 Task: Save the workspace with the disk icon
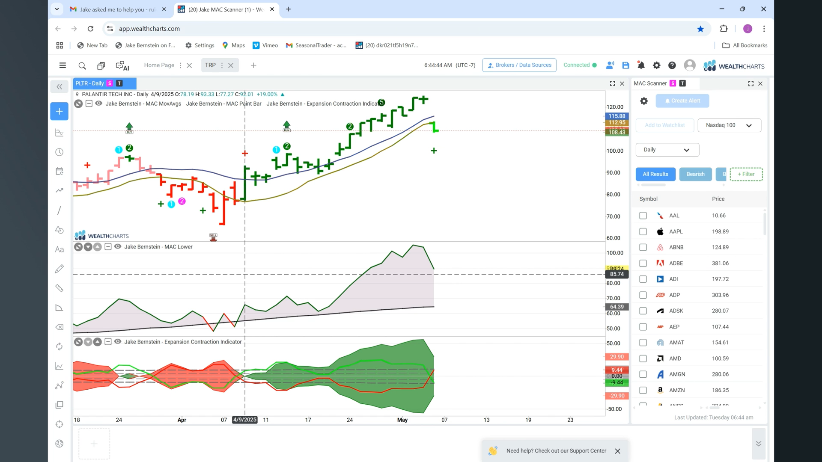pyautogui.click(x=625, y=65)
